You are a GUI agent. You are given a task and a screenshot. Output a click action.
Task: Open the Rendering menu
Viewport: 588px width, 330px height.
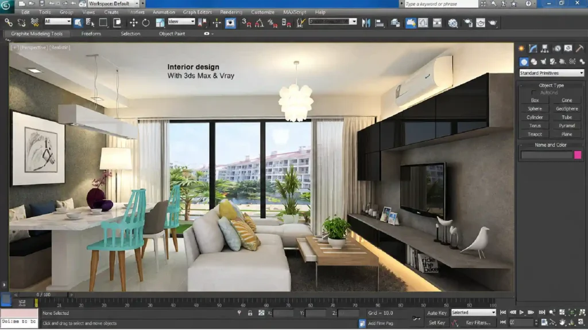pos(231,13)
